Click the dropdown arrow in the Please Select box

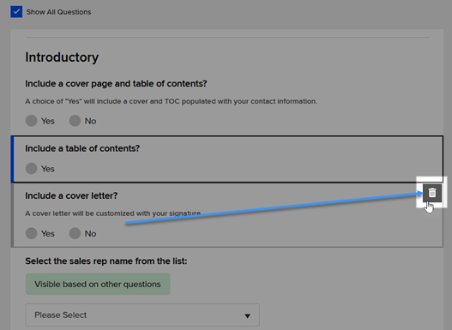[x=247, y=316]
